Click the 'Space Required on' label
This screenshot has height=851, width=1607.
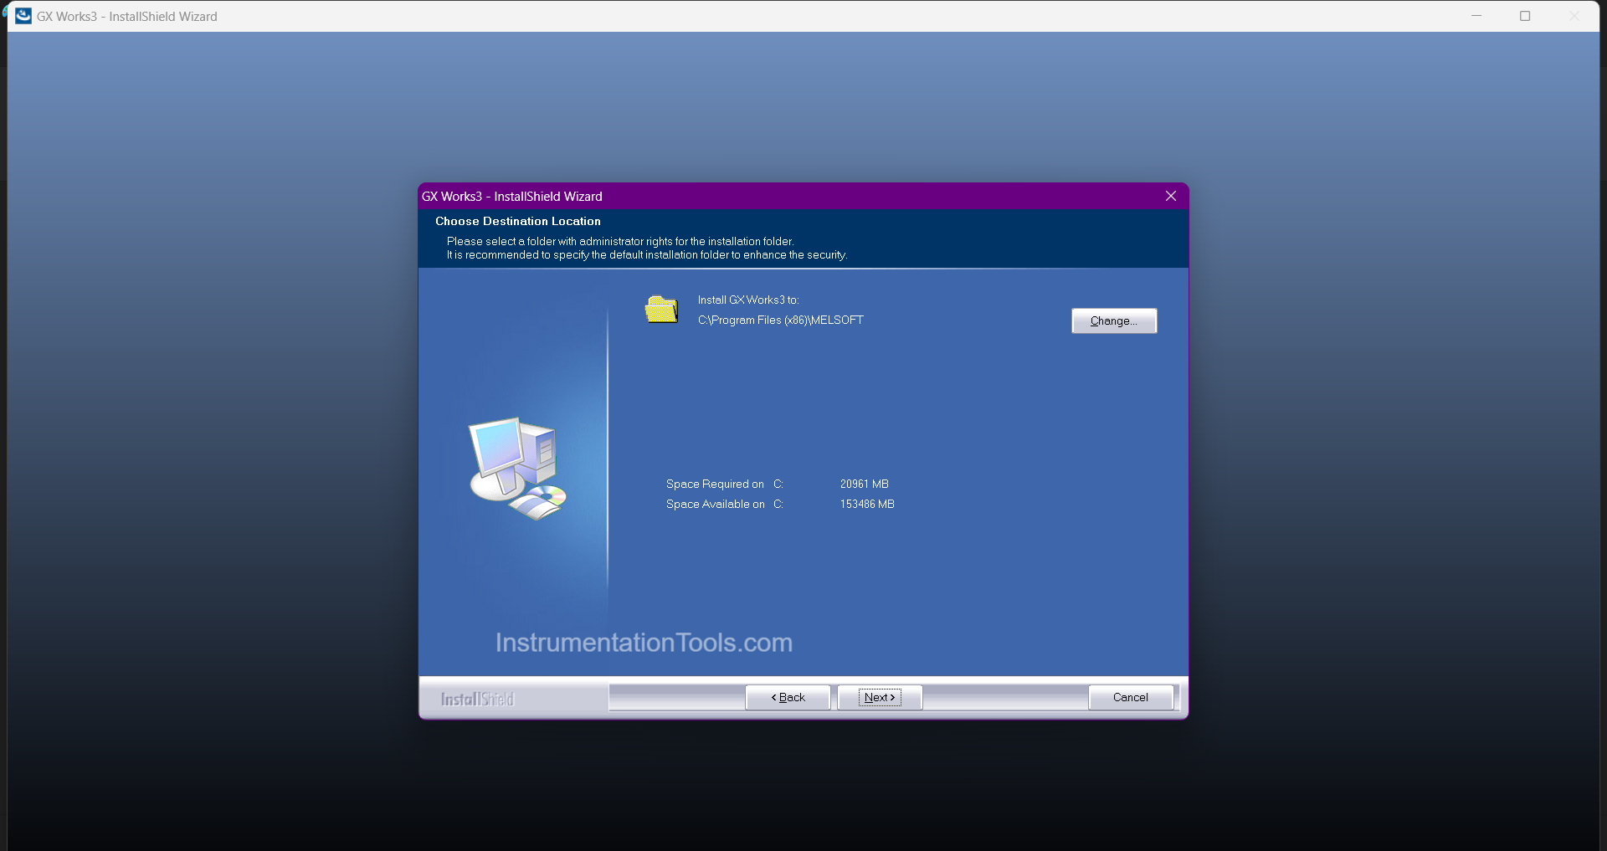[715, 484]
